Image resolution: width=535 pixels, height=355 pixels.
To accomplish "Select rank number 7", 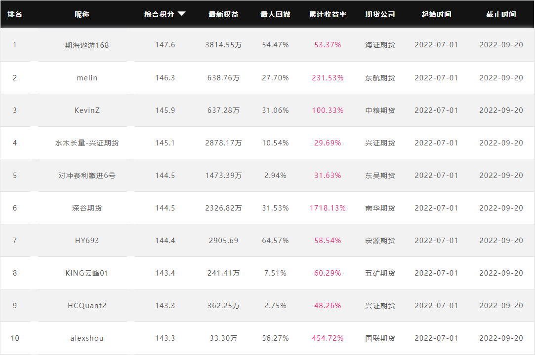I will pyautogui.click(x=15, y=241).
